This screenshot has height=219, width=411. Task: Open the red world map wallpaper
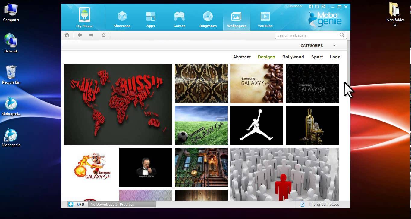pos(118,105)
